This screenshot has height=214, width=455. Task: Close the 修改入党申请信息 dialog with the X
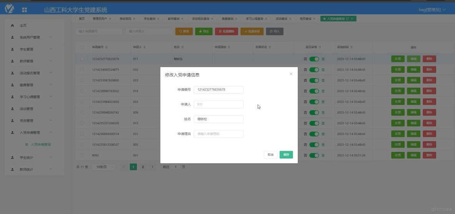pos(291,74)
